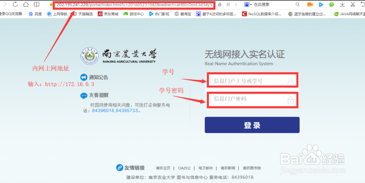Viewport: 365px width, 183px height.
Task: Open the Baidu search engine dropdown
Action: pyautogui.click(x=248, y=4)
